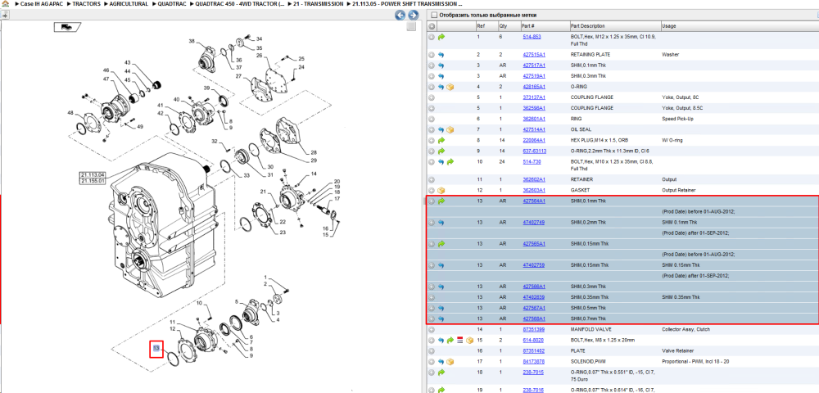
Task: Open part number link 427515A1
Action: (534, 54)
